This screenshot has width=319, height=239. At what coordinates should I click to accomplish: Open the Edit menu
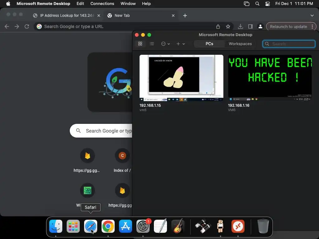point(80,4)
